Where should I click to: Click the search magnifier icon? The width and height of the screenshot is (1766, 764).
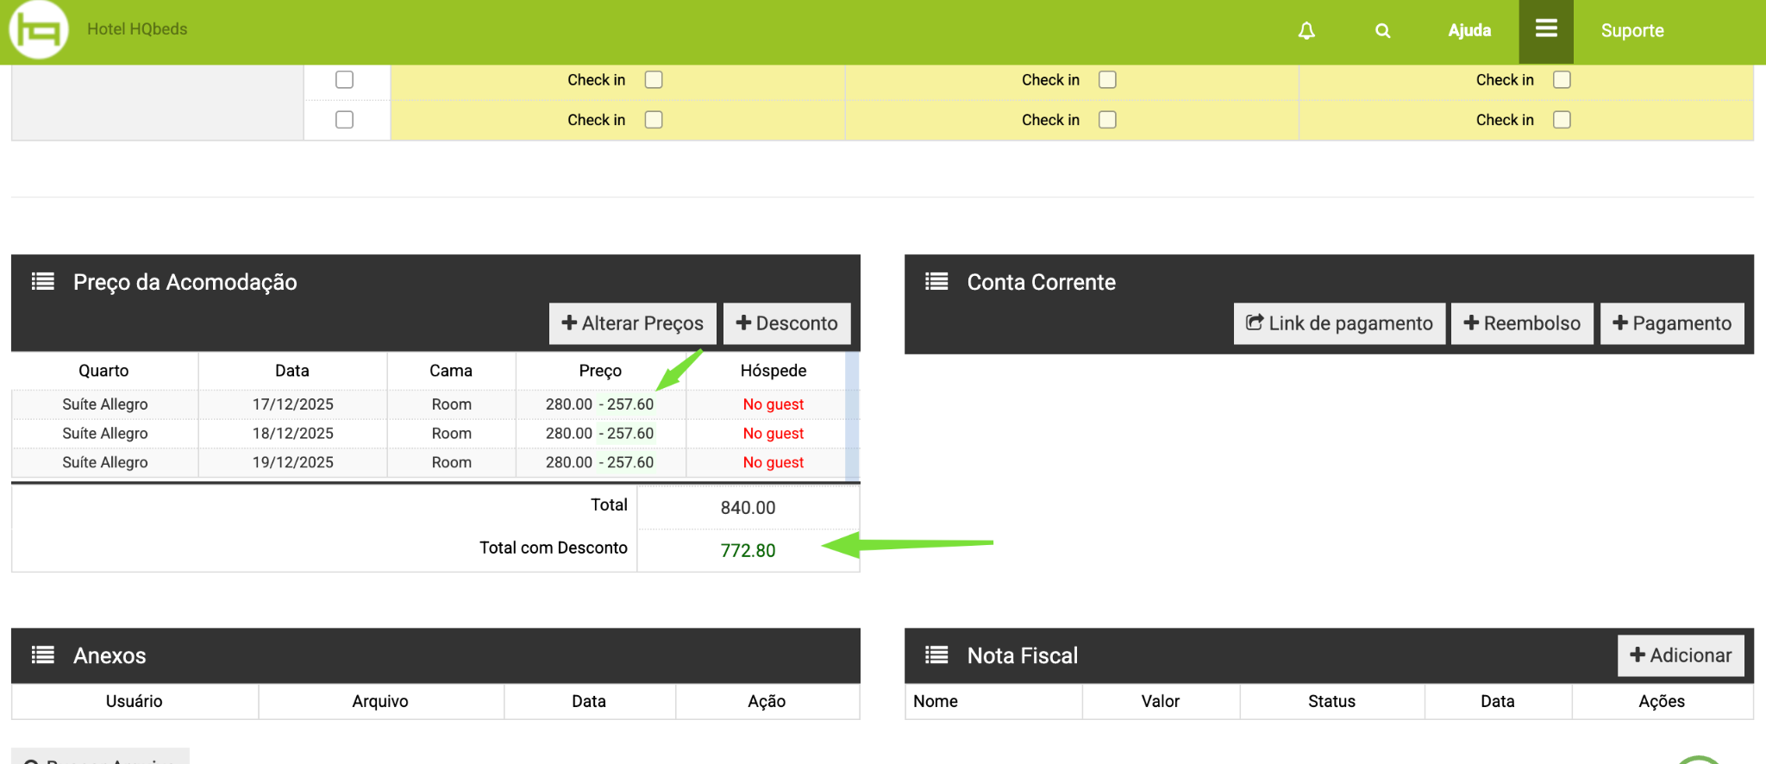point(1382,31)
